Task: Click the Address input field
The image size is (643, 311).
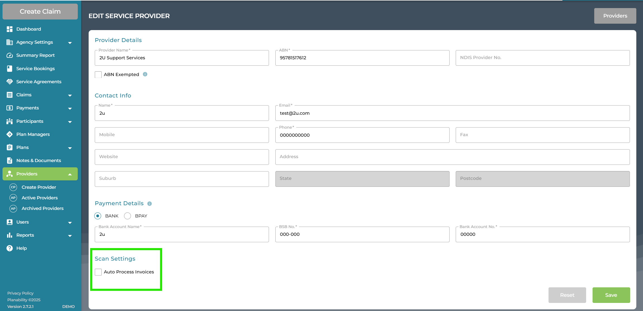Action: 452,157
